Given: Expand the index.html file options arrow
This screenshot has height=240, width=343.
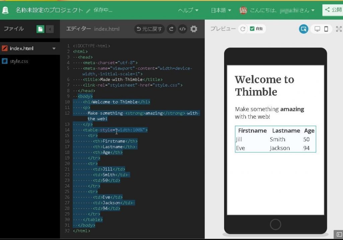Looking at the screenshot, I should tap(54, 48).
